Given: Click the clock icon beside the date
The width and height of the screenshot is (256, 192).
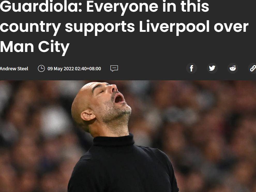Looking at the screenshot, I should click(41, 68).
